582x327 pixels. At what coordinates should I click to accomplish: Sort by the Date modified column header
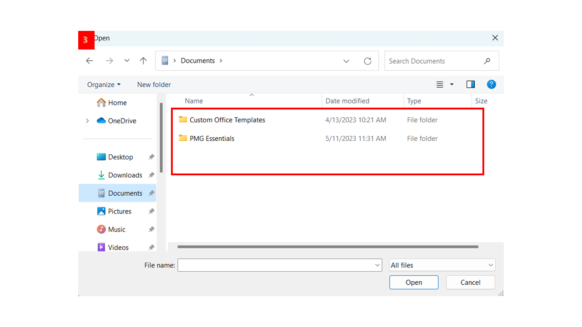(x=347, y=101)
